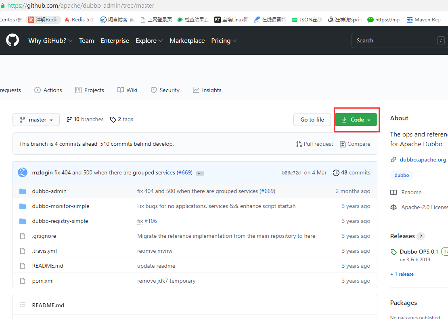Screen dimensions: 448x319
Task: Open the 'remove jdk7 temporary' commit message
Action: pyautogui.click(x=166, y=281)
